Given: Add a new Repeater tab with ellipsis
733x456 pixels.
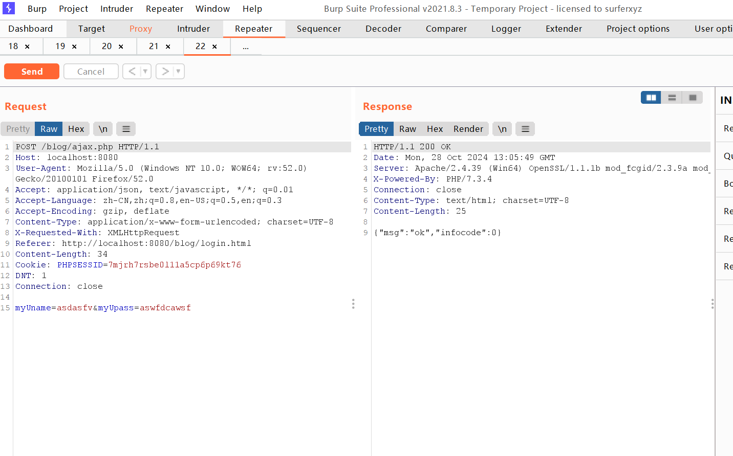Looking at the screenshot, I should pos(246,47).
